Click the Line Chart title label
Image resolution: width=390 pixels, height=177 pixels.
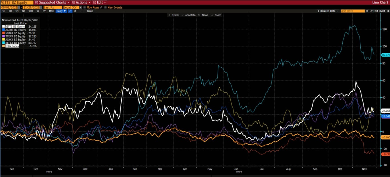[x=380, y=2]
